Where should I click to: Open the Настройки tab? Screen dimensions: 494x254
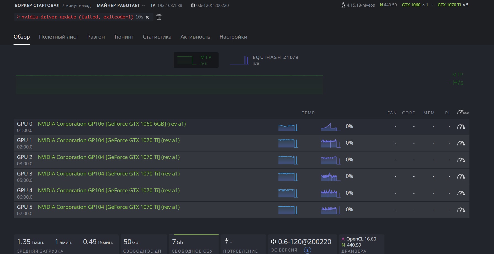(233, 37)
